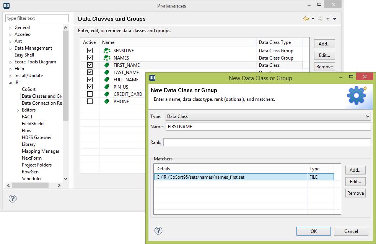Select FieldShield in the preferences tree
376x244 pixels.
33,124
